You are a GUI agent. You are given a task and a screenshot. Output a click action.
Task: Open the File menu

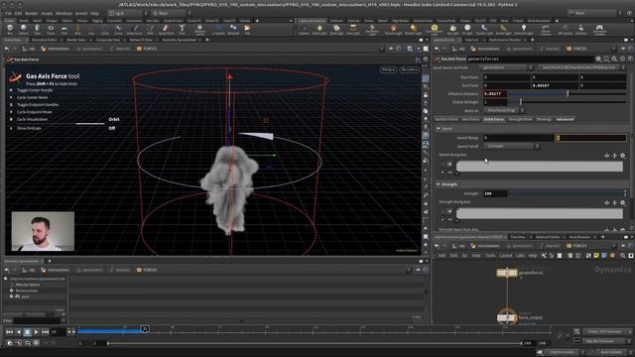click(x=8, y=13)
